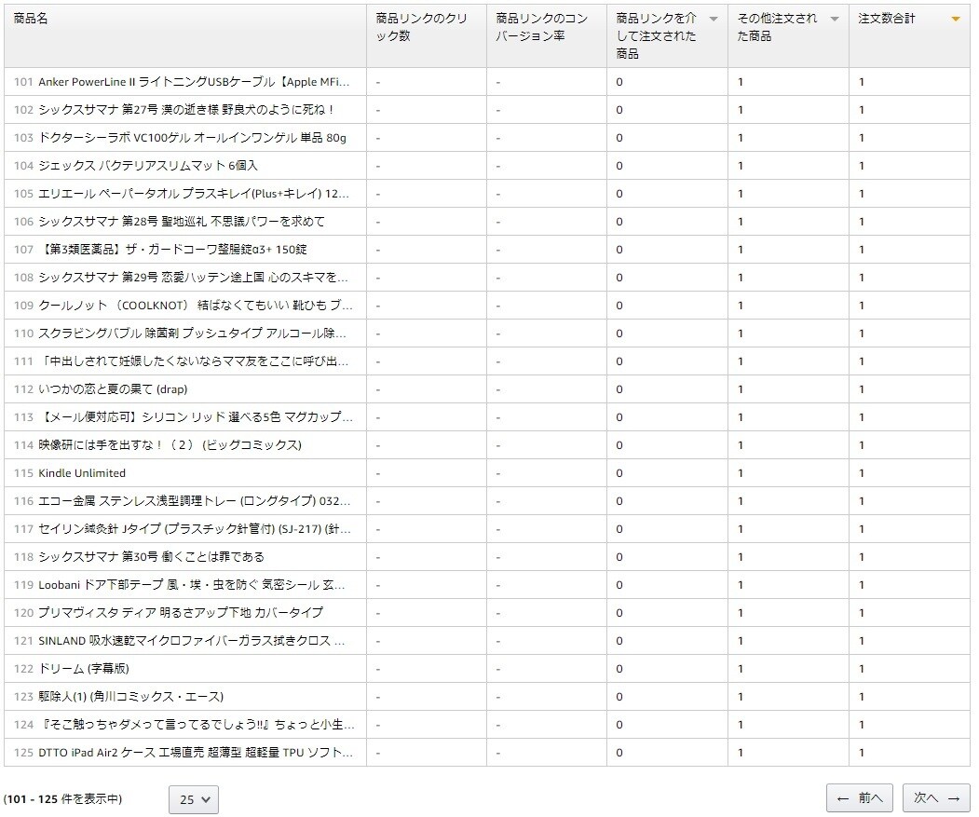The image size is (979, 817).
Task: Select row 104 ジェックス バクテリアスリムマット
Action: coord(487,166)
